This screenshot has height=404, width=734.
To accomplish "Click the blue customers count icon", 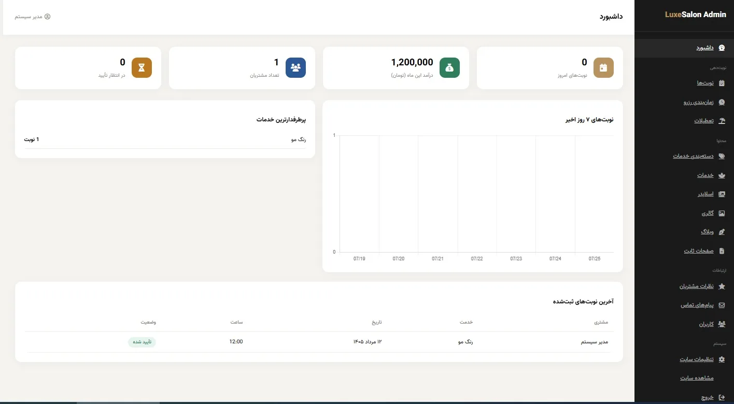I will click(x=295, y=68).
